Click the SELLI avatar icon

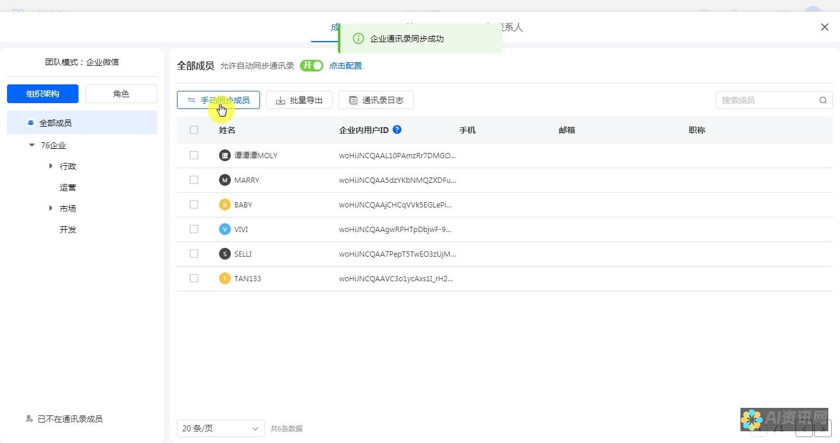225,254
